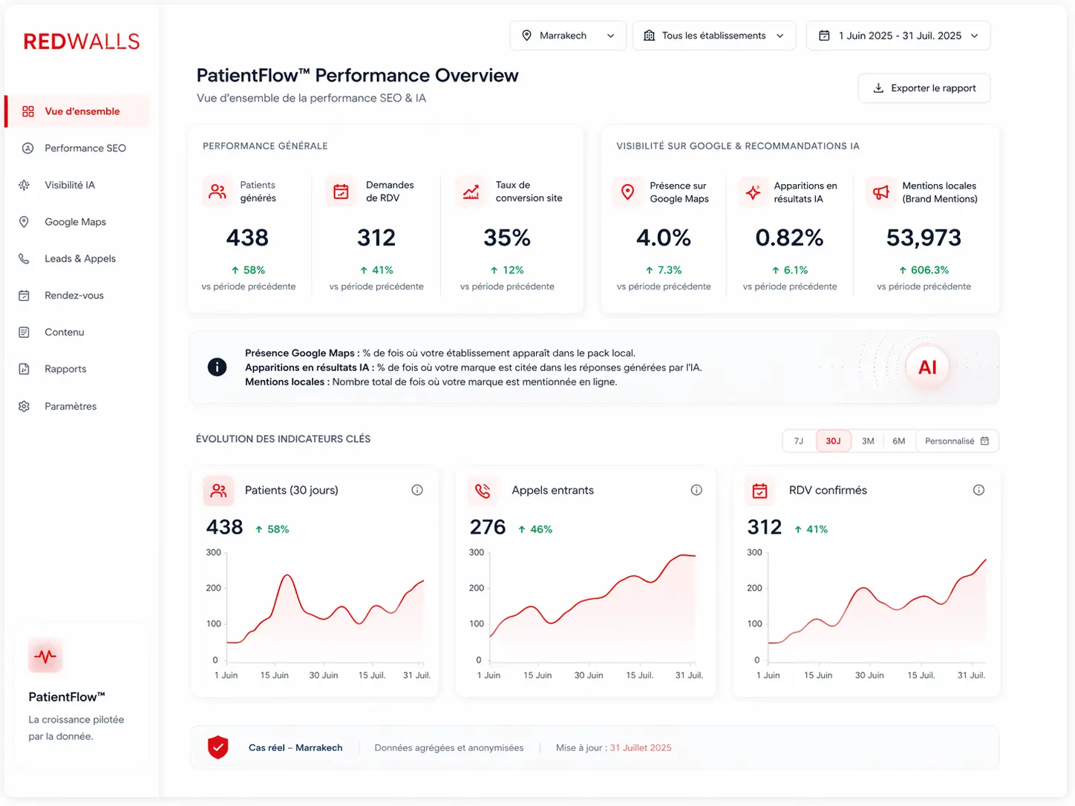Image resolution: width=1075 pixels, height=806 pixels.
Task: Click the 53,973 brand mentions value
Action: 924,237
